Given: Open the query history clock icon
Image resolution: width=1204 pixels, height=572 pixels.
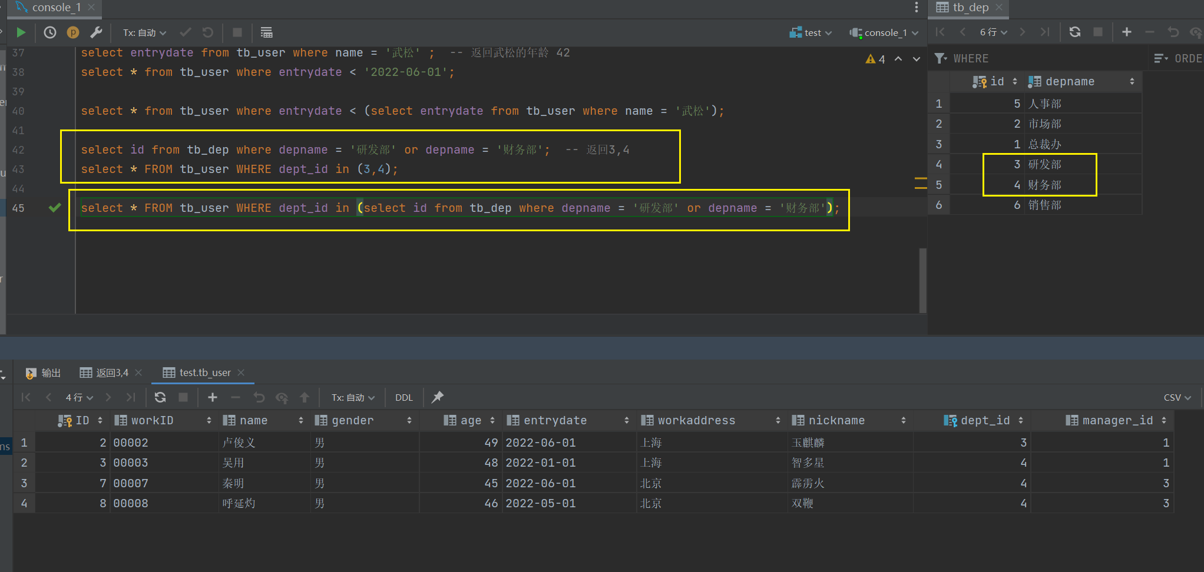Looking at the screenshot, I should (x=50, y=32).
